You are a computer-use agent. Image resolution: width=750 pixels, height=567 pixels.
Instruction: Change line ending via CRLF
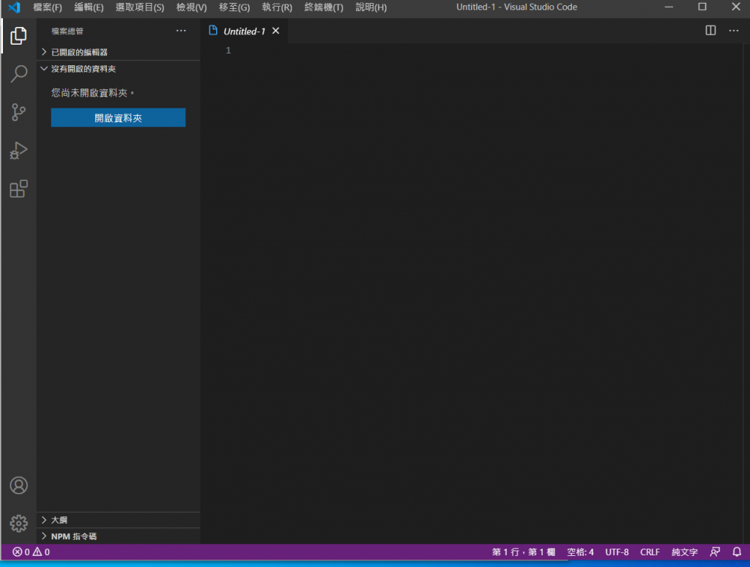click(650, 552)
